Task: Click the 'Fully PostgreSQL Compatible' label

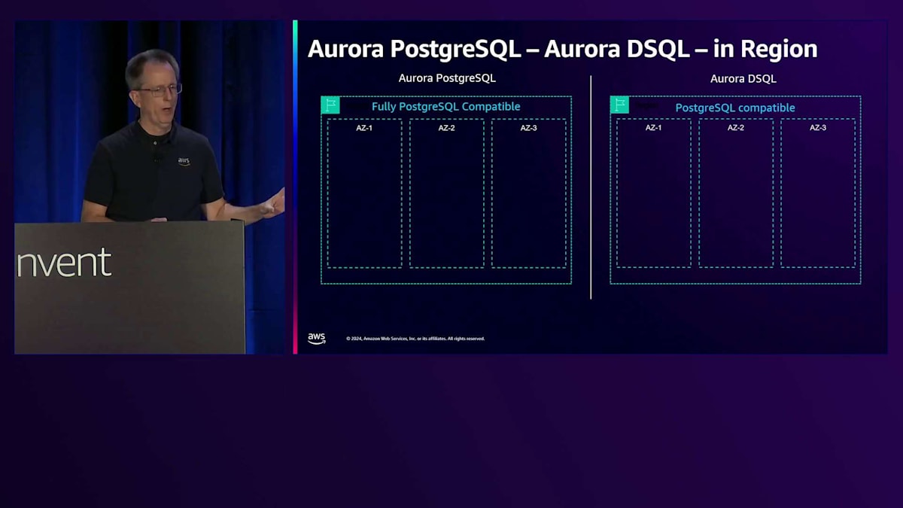Action: pyautogui.click(x=445, y=107)
